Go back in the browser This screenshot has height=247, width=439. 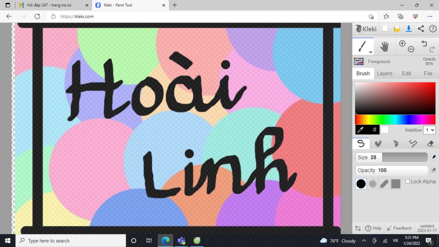point(9,16)
